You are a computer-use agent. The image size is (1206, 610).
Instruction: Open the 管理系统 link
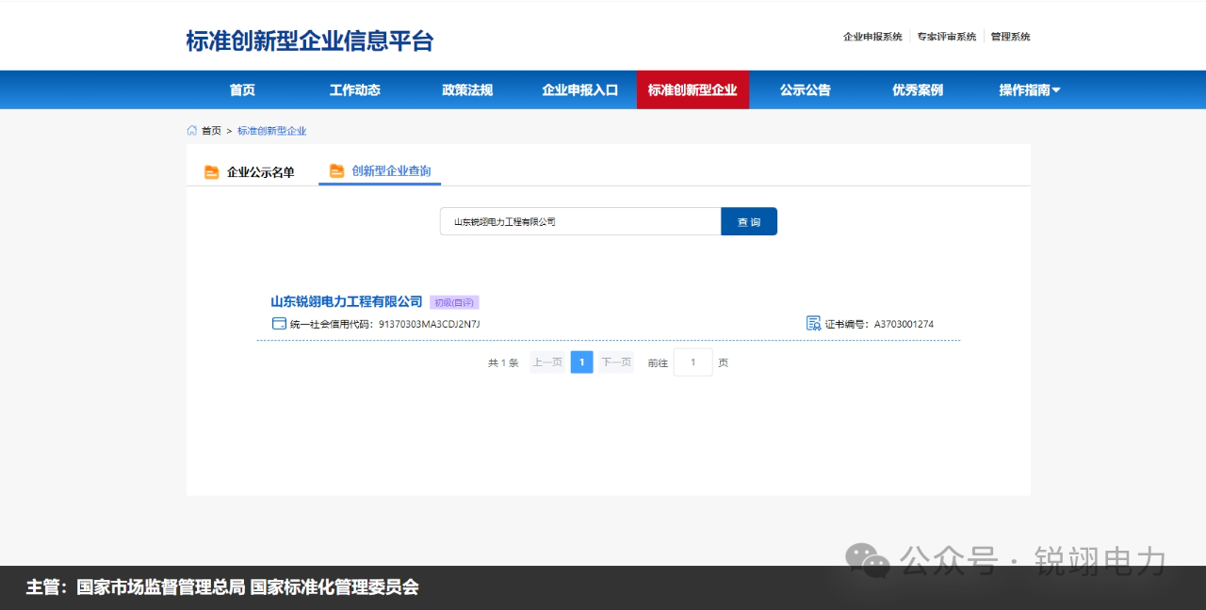coord(1010,37)
